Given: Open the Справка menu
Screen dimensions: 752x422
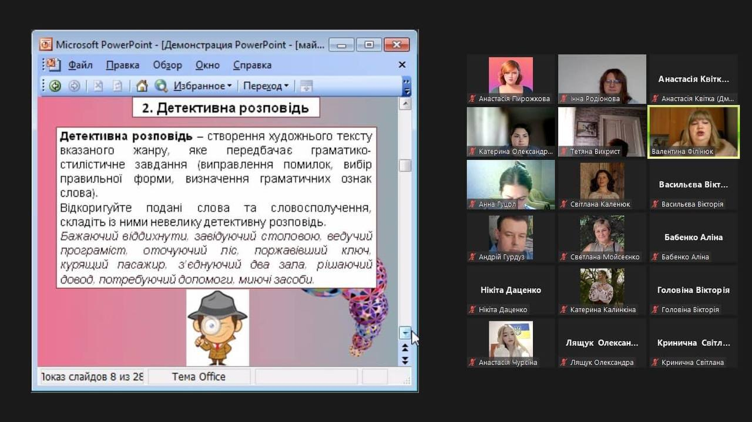Looking at the screenshot, I should pos(252,65).
